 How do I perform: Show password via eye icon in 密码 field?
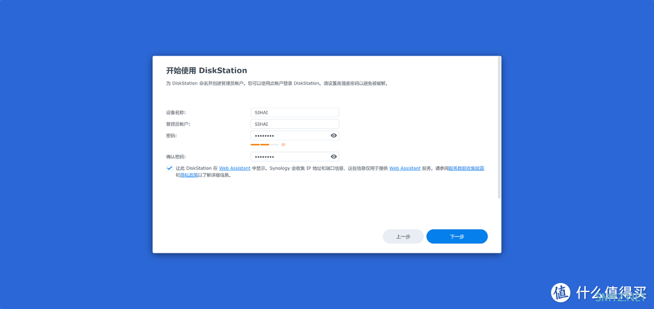tap(333, 135)
